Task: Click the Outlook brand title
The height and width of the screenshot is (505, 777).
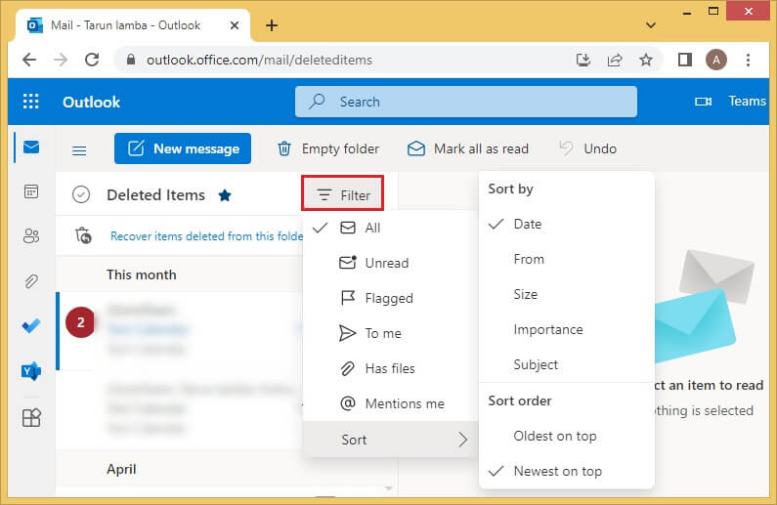Action: [91, 102]
